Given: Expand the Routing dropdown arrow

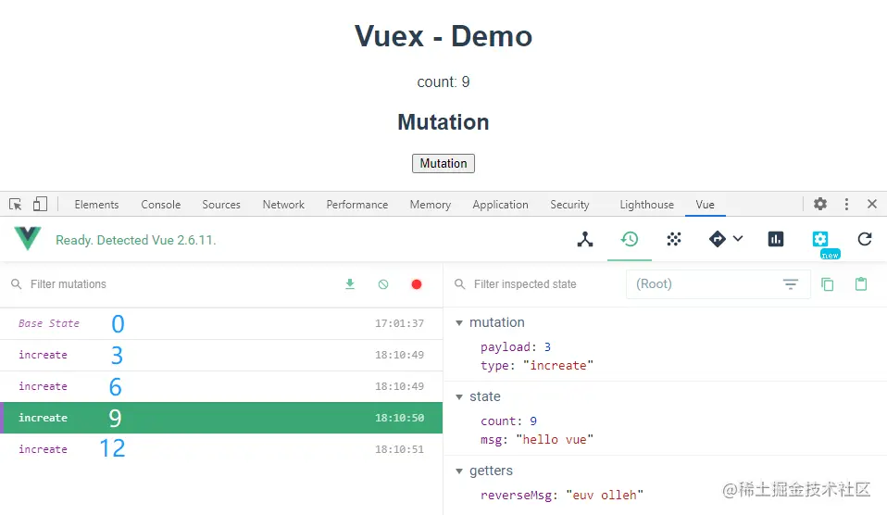Looking at the screenshot, I should click(738, 239).
